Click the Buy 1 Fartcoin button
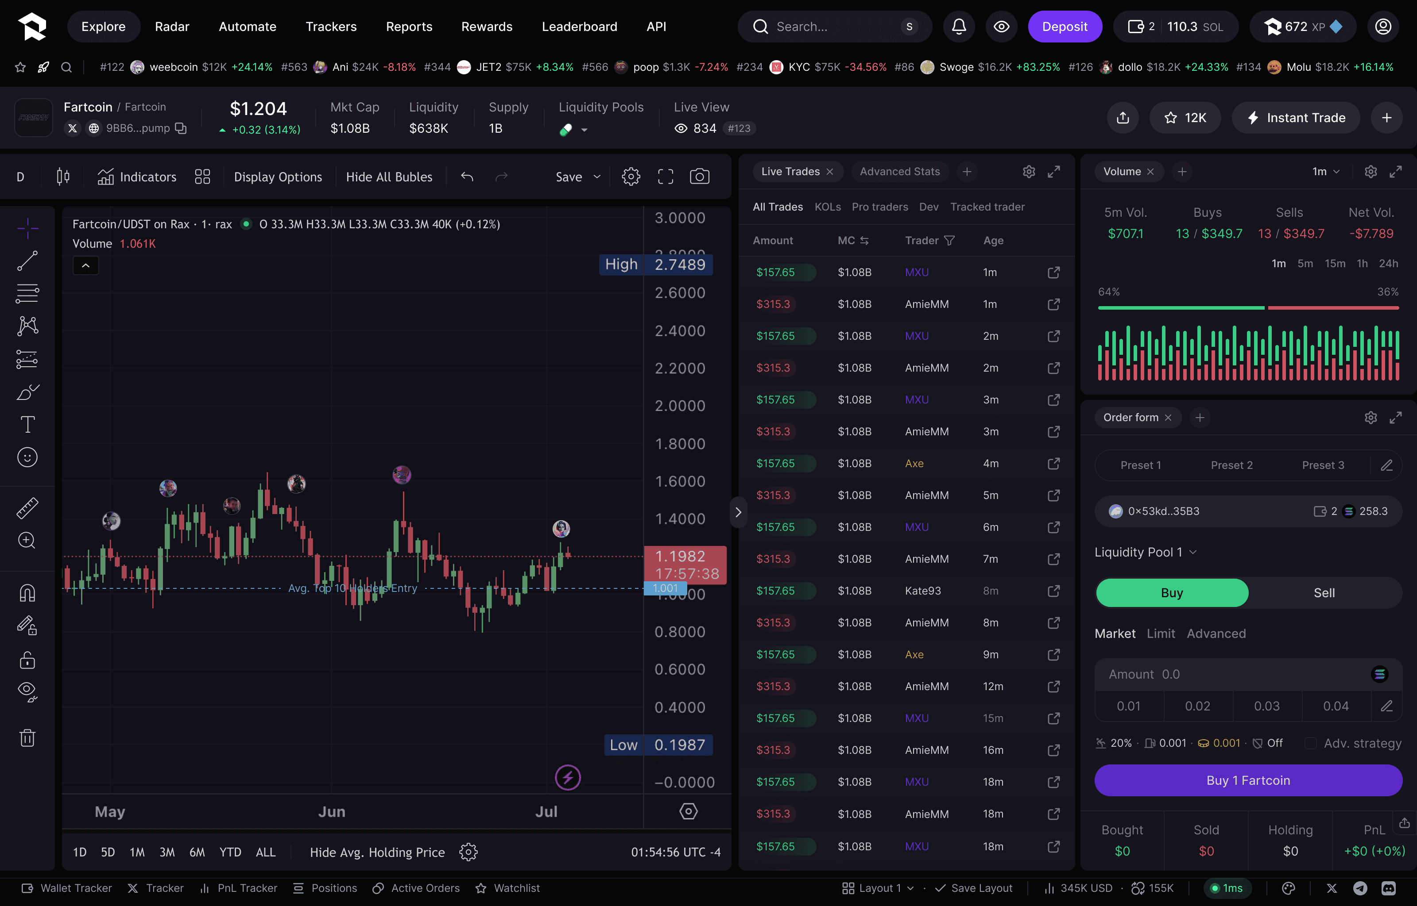Image resolution: width=1417 pixels, height=906 pixels. point(1247,780)
